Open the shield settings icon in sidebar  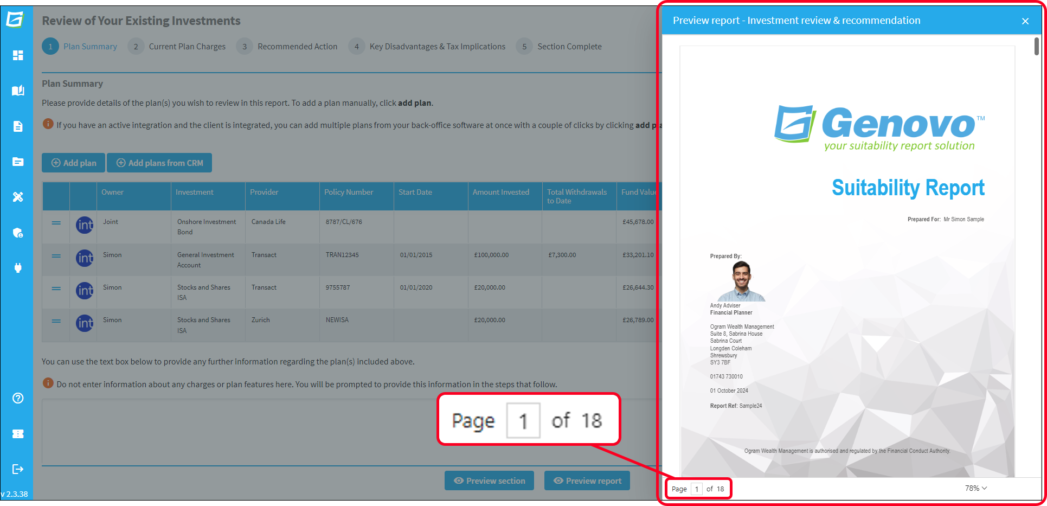click(x=18, y=233)
